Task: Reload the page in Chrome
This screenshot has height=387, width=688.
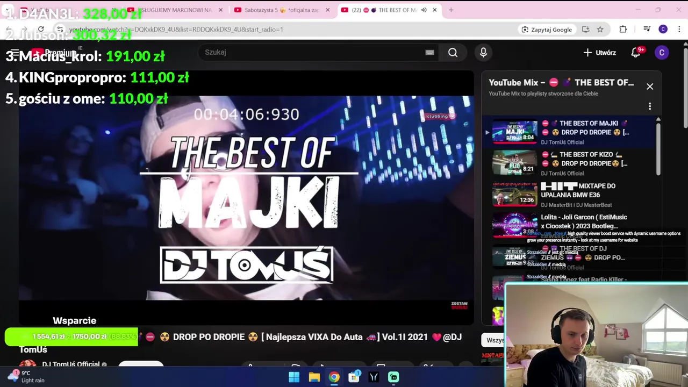Action: click(41, 29)
